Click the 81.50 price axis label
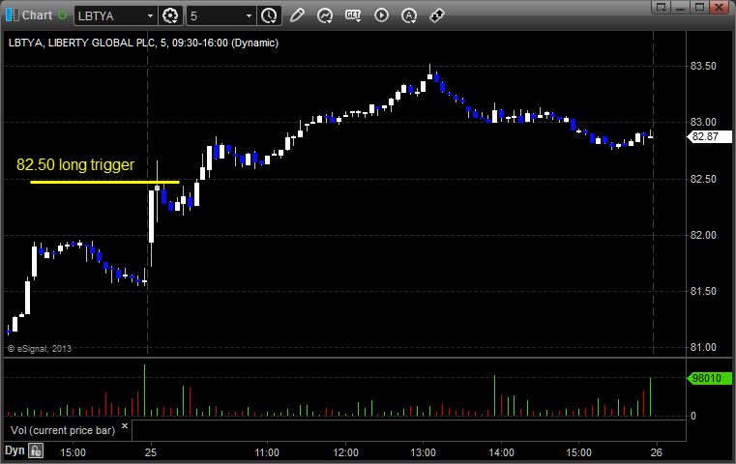Viewport: 736px width, 464px height. click(703, 291)
